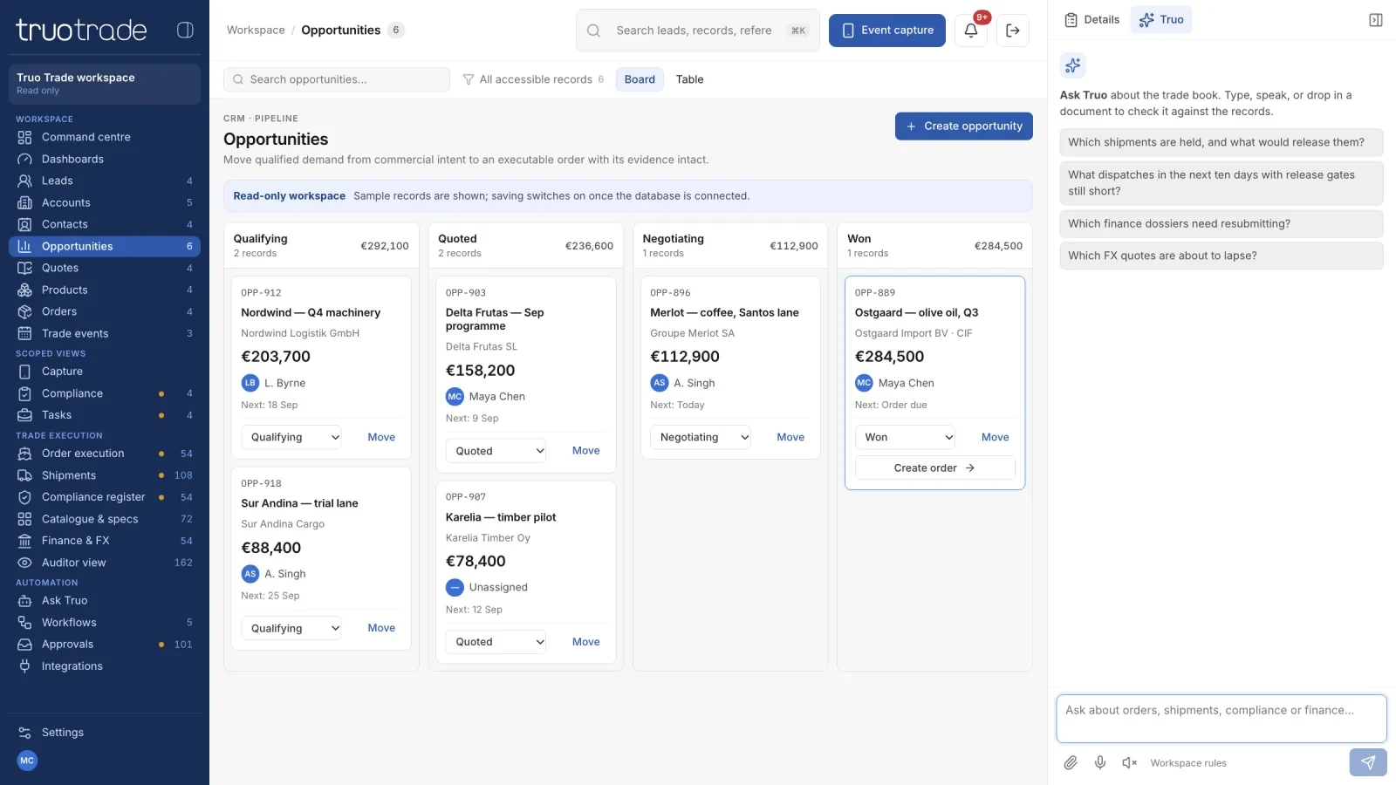Click the Event capture button
Image resolution: width=1396 pixels, height=785 pixels.
pos(887,31)
